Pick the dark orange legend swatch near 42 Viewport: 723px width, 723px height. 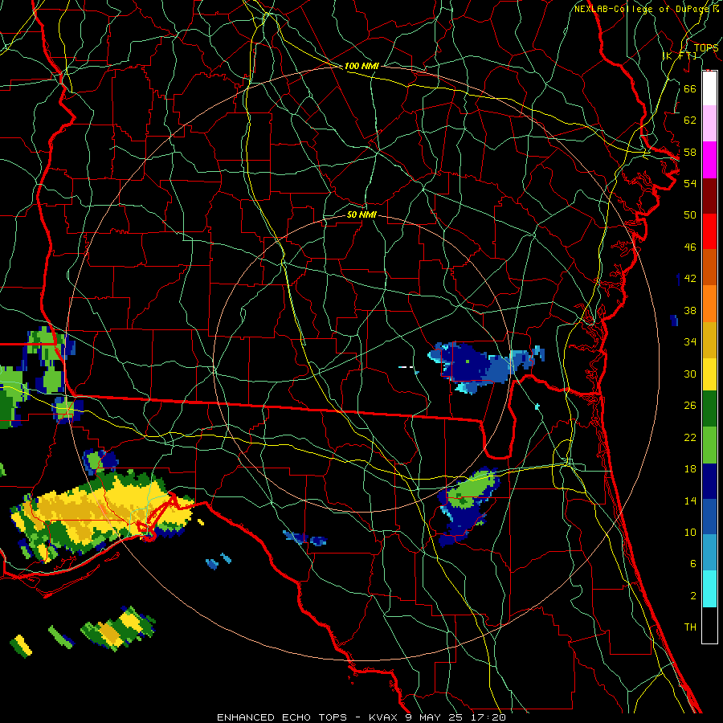click(x=709, y=268)
